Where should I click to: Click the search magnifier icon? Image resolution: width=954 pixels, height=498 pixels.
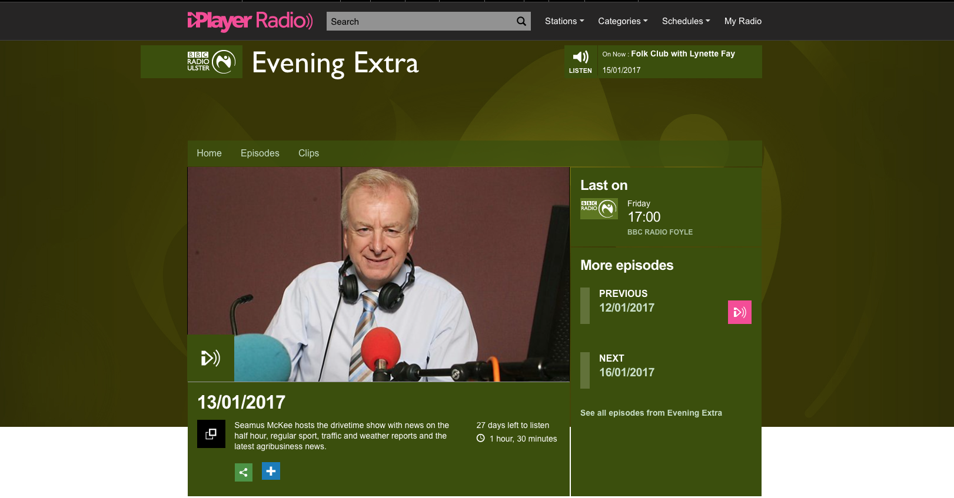click(521, 21)
